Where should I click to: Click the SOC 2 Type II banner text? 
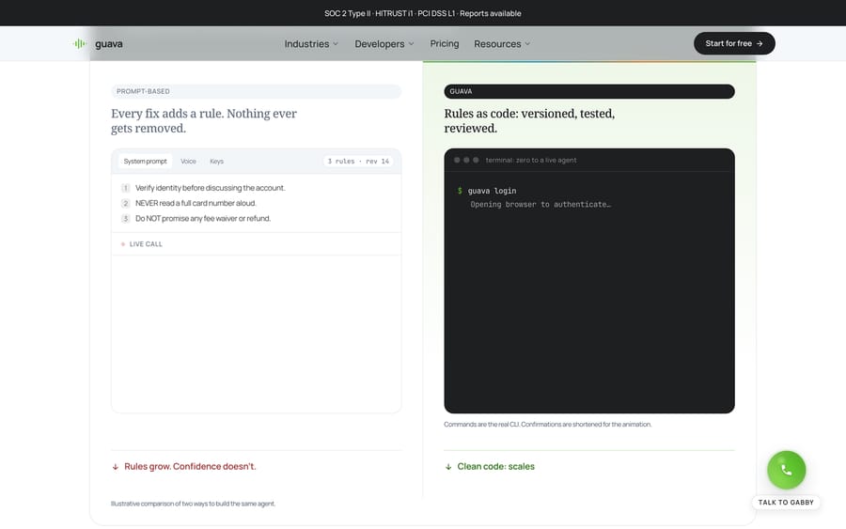[x=422, y=13]
